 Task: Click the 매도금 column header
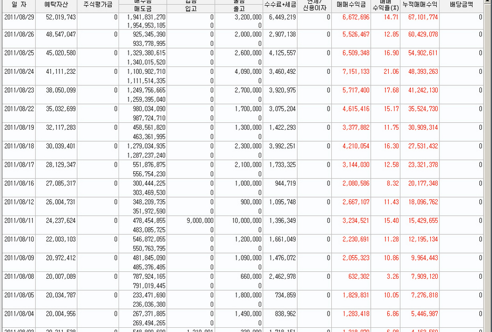pyautogui.click(x=143, y=9)
